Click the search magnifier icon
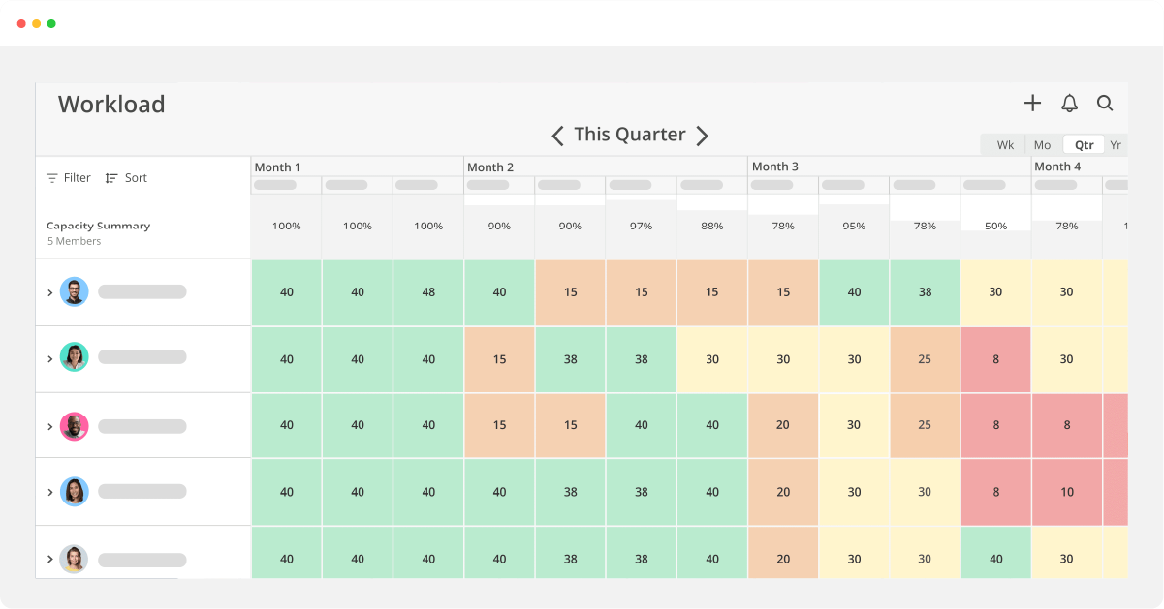Image resolution: width=1164 pixels, height=609 pixels. pos(1105,103)
